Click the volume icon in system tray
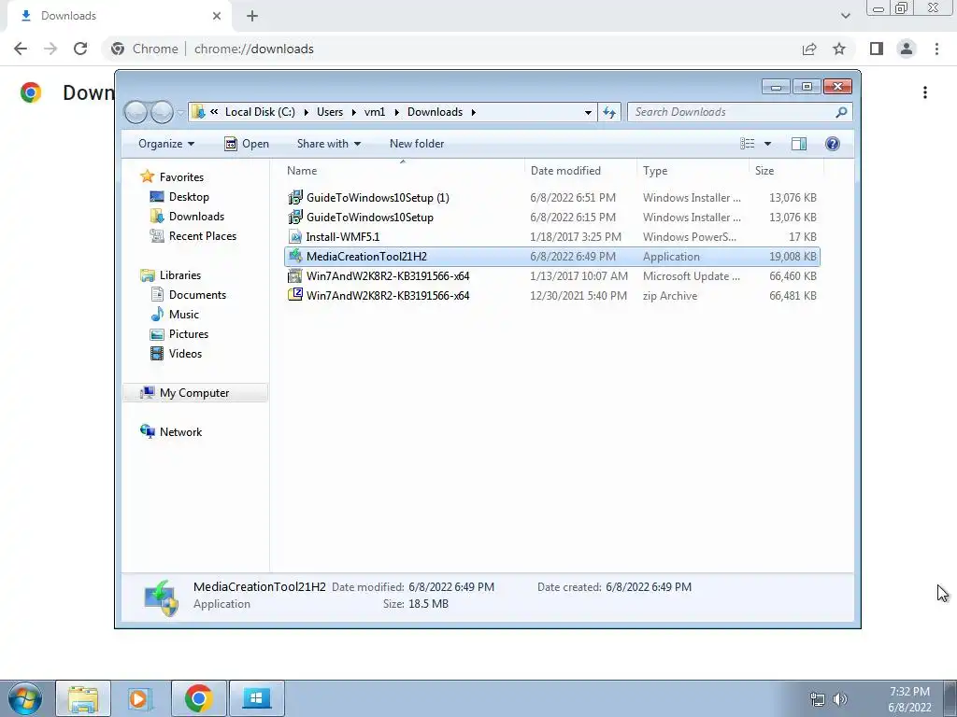Viewport: 957px width, 717px height. pyautogui.click(x=840, y=699)
